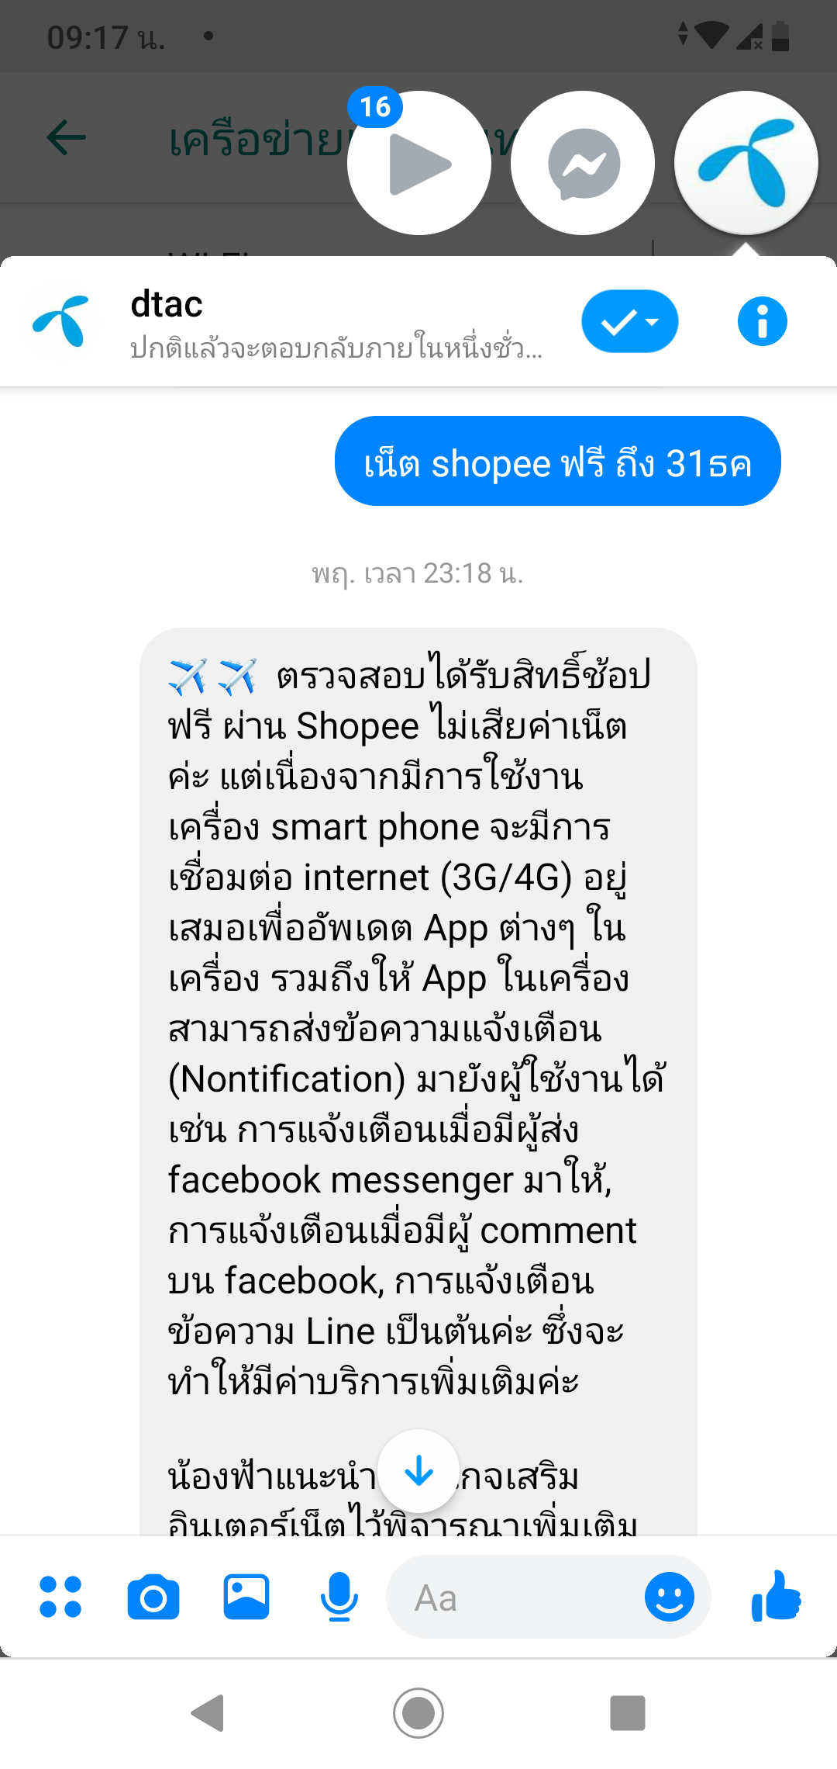Screen dimensions: 837x1769
Task: Open the photo gallery picker icon
Action: pos(246,1598)
